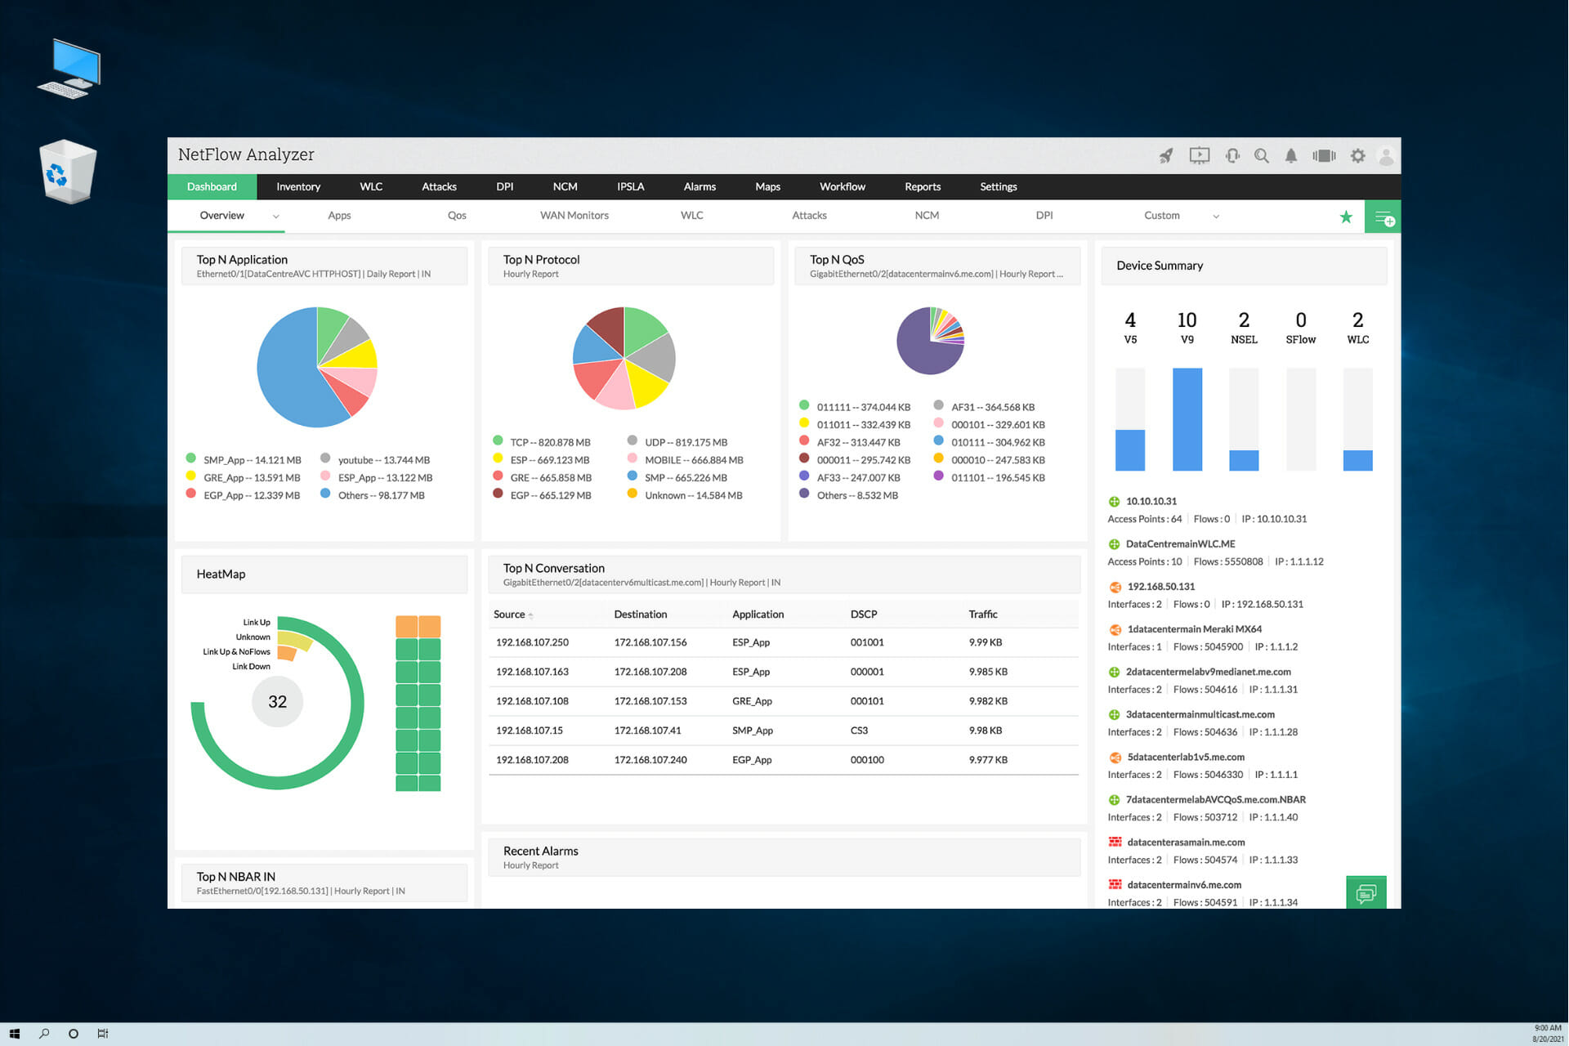Open the presentation screen icon in header
The height and width of the screenshot is (1046, 1569).
[1199, 155]
